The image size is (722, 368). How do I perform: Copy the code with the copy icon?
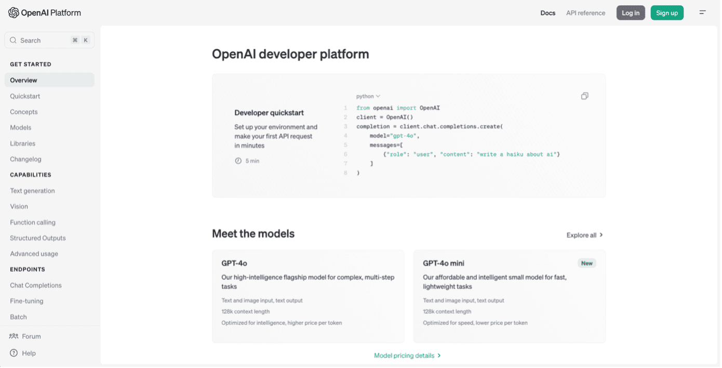coord(584,96)
